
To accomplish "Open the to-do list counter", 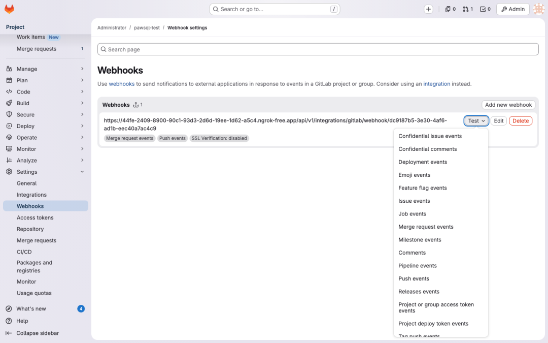I will pos(485,9).
